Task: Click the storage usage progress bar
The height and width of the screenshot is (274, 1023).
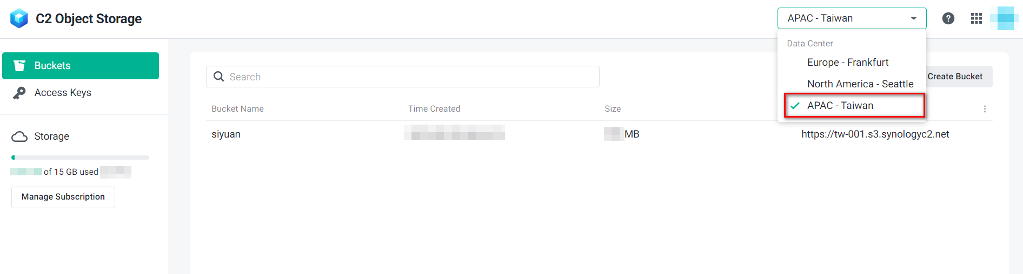Action: (x=80, y=157)
